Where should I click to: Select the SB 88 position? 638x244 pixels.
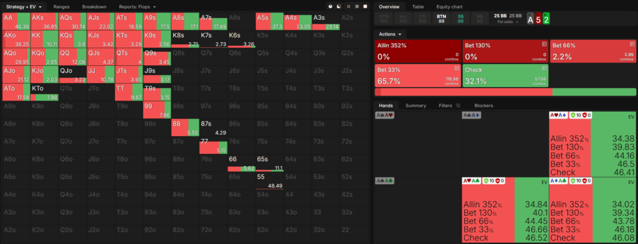tap(460, 18)
